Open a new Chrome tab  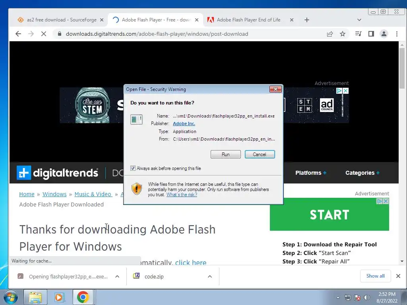point(306,20)
